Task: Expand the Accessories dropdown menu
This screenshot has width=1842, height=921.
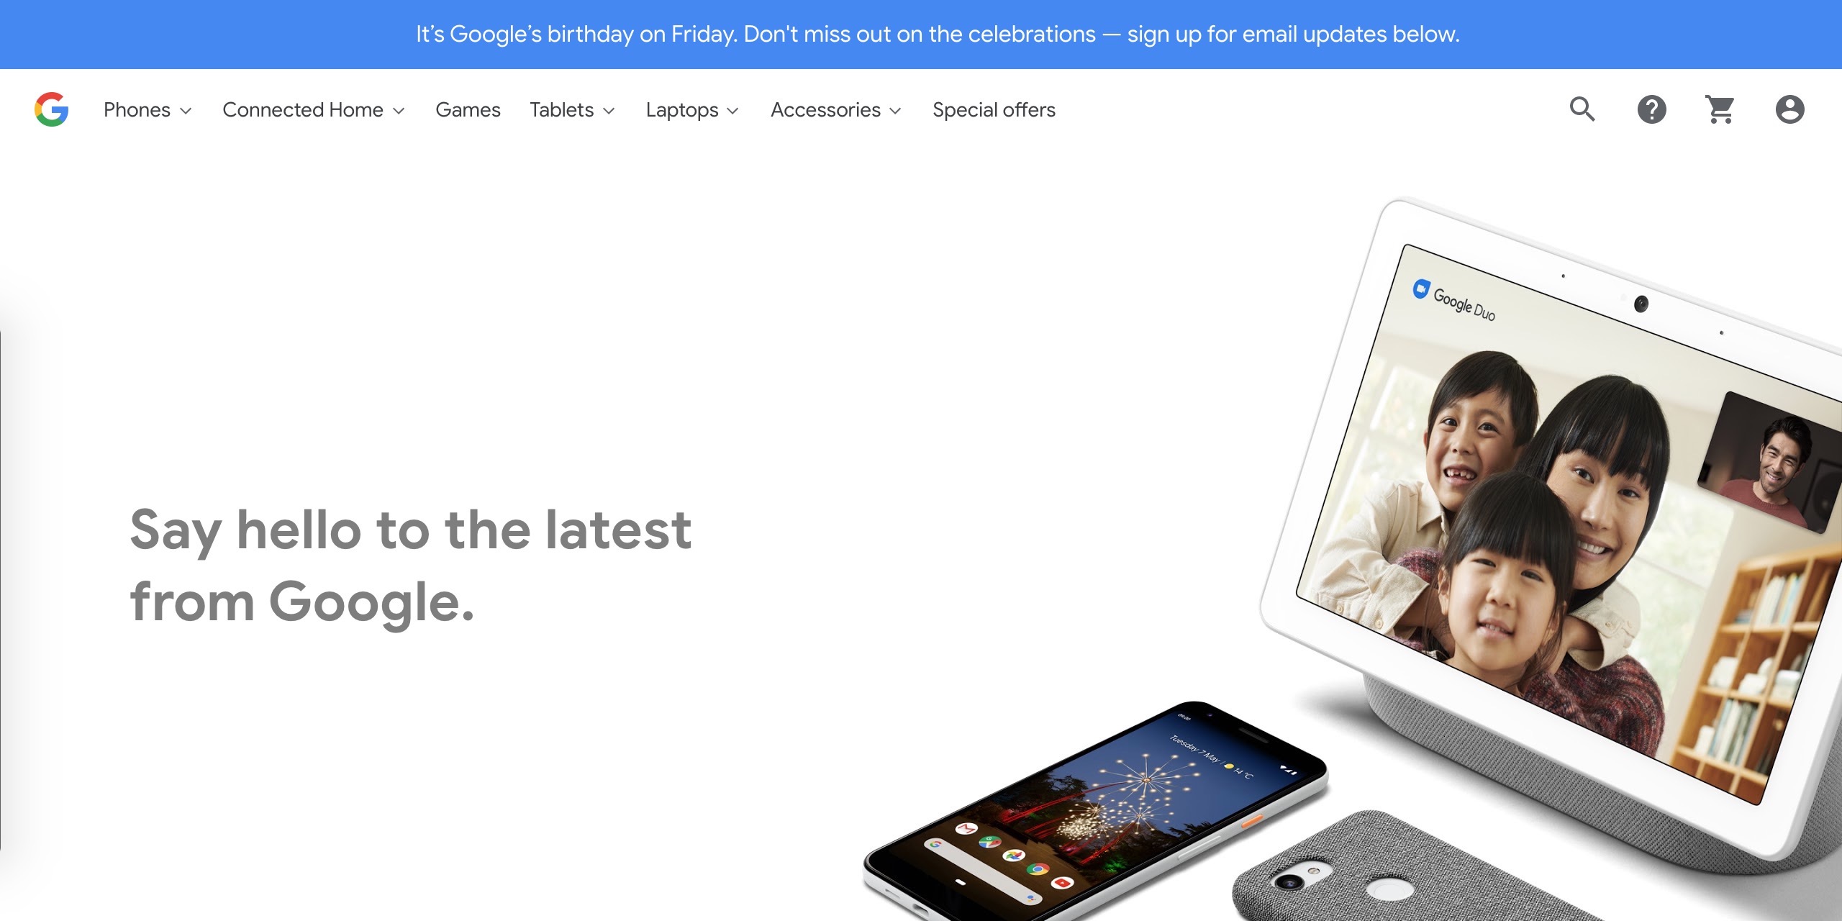Action: click(836, 110)
